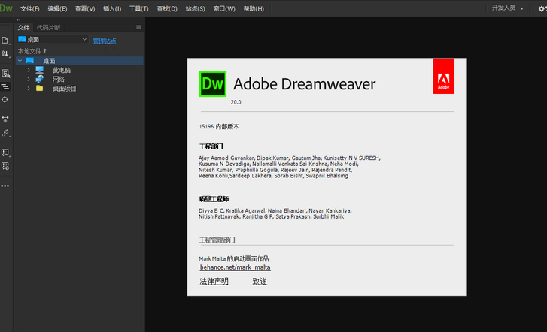Click the 网络 network icon
547x332 pixels.
click(x=39, y=79)
